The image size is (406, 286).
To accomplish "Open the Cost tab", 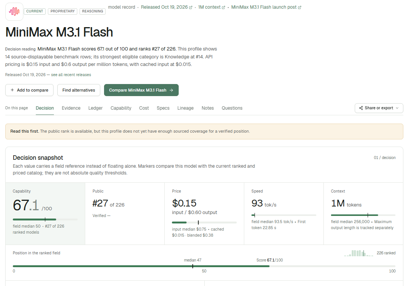I will click(144, 108).
